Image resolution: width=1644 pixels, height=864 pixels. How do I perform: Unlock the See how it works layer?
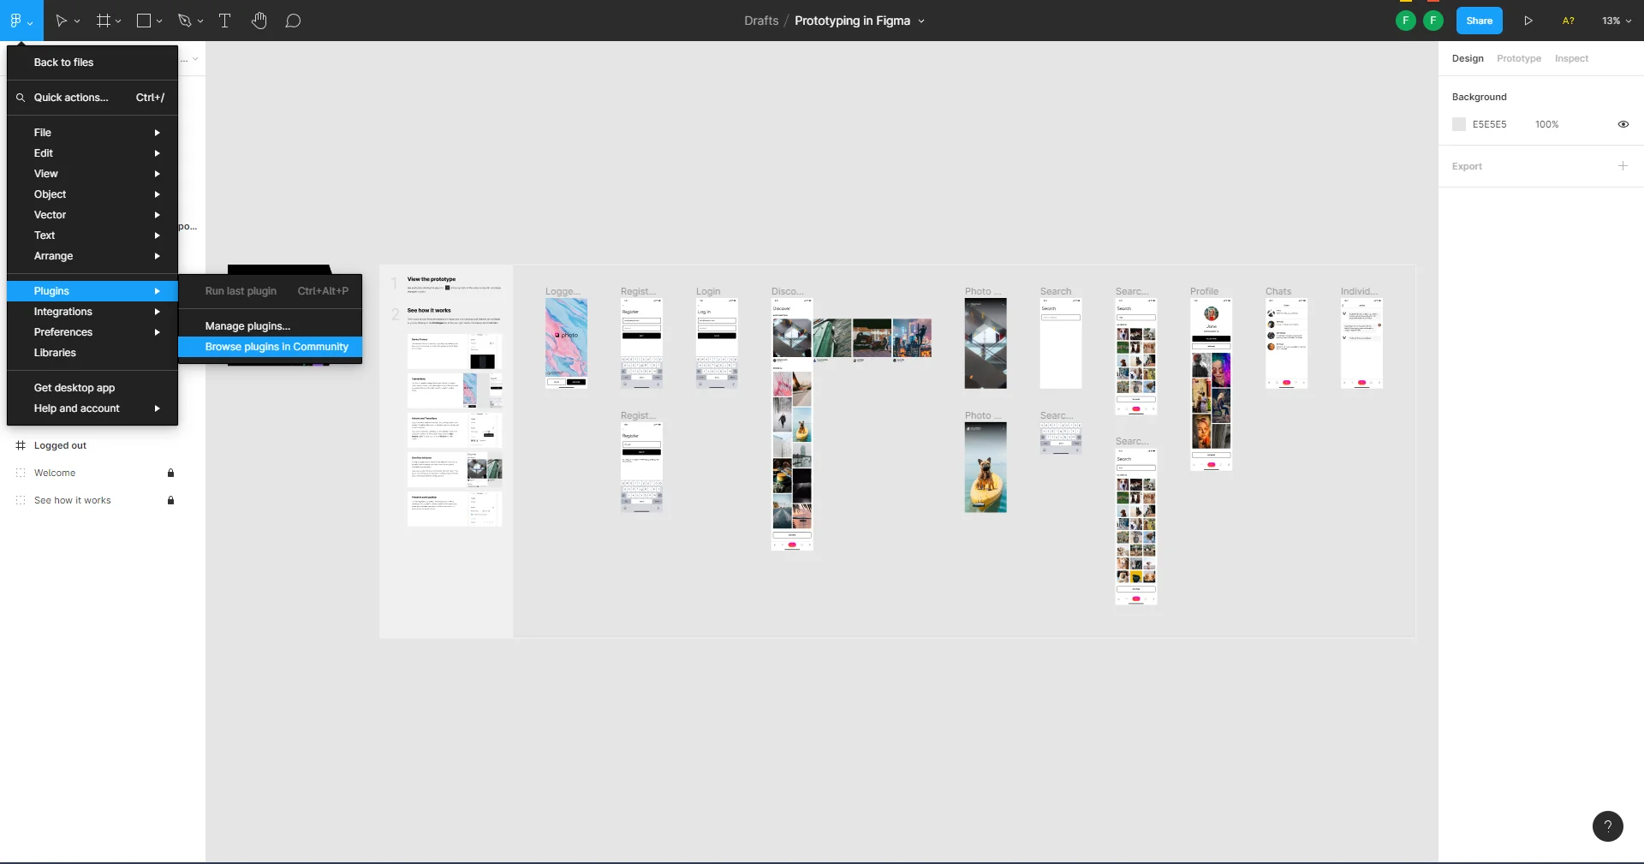(170, 500)
